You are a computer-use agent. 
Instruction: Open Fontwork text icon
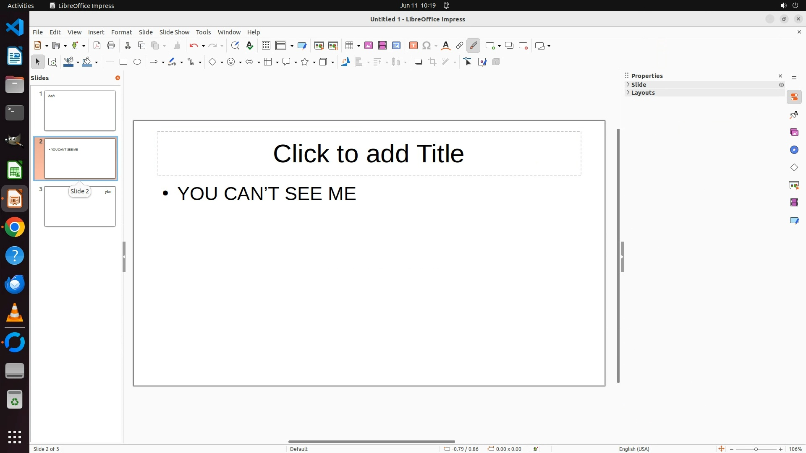click(446, 46)
